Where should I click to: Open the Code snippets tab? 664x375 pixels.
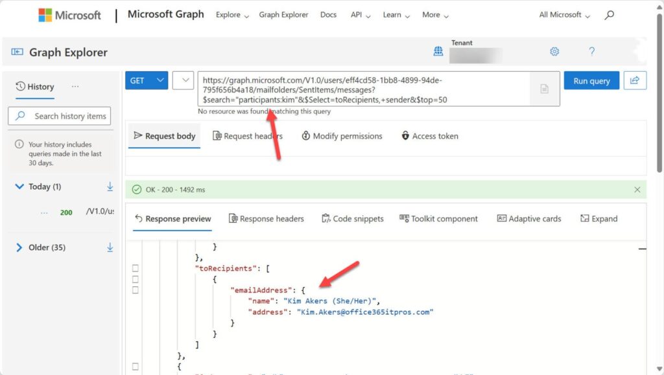[352, 219]
